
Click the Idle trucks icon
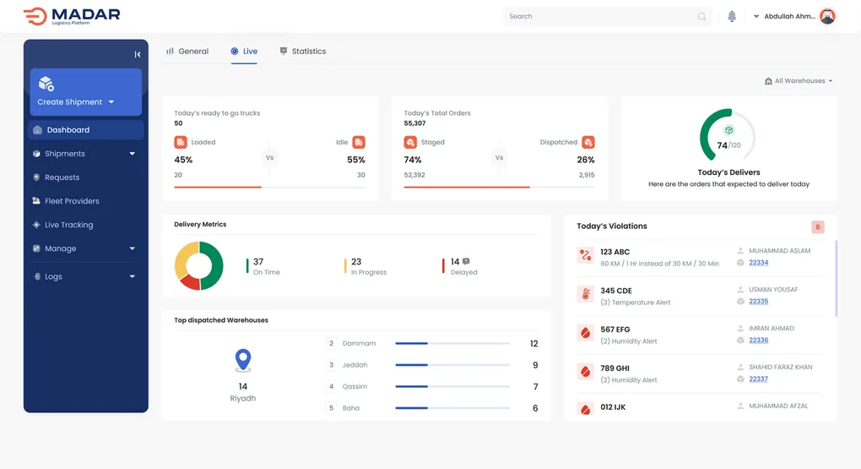(359, 142)
